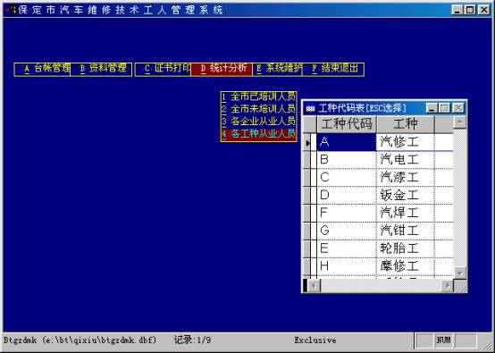
Task: Open the B 资料管理 menu
Action: pos(101,69)
